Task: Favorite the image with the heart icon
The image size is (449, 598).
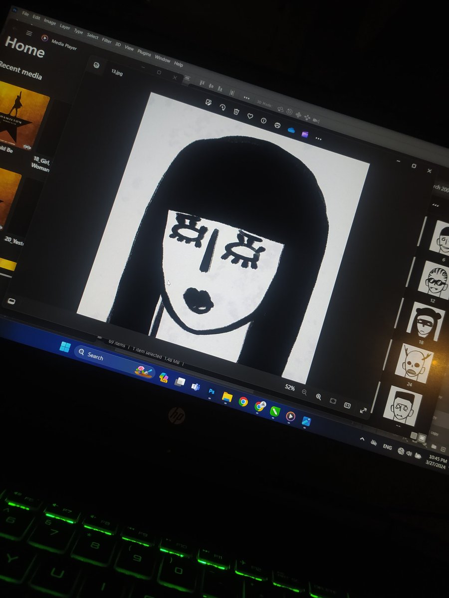Action: pos(250,116)
